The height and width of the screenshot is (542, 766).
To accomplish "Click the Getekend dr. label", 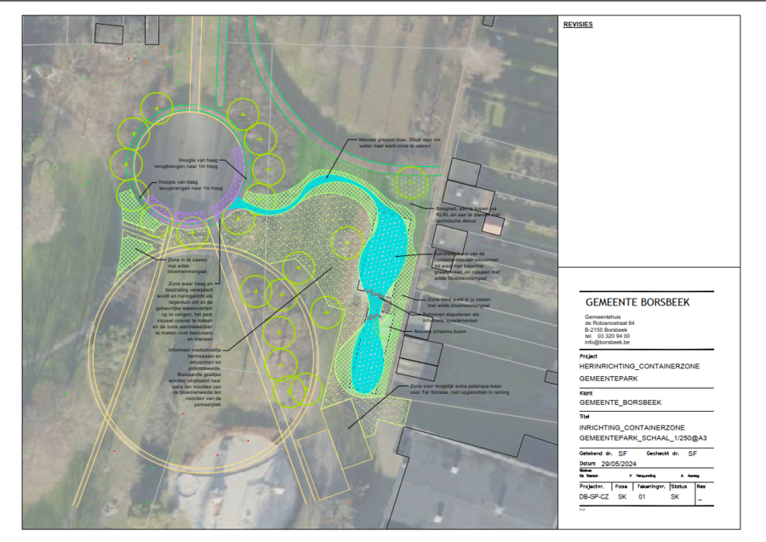I will pos(596,454).
